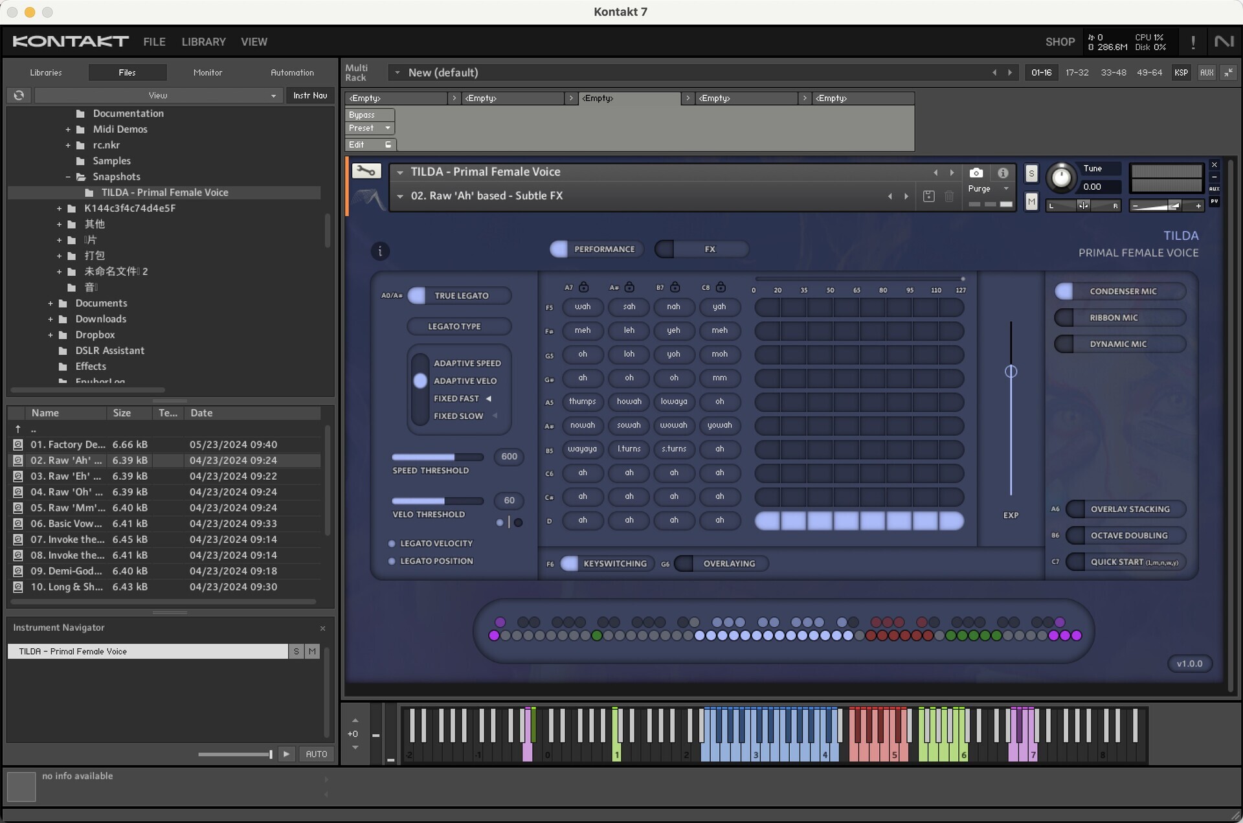Toggle lock above A7 column

(x=584, y=287)
